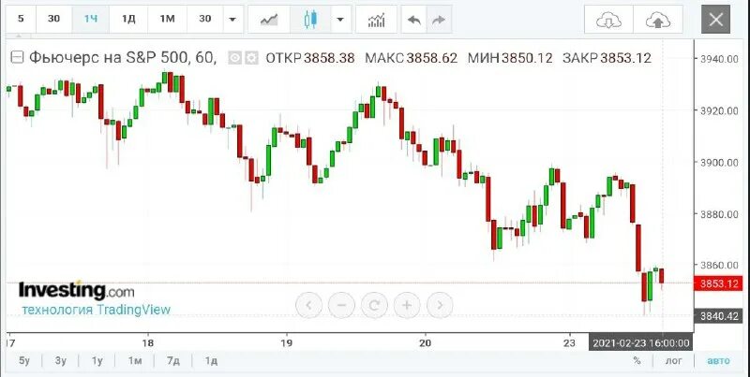The image size is (750, 377).
Task: Select the 5-minute interval
Action: pos(21,19)
